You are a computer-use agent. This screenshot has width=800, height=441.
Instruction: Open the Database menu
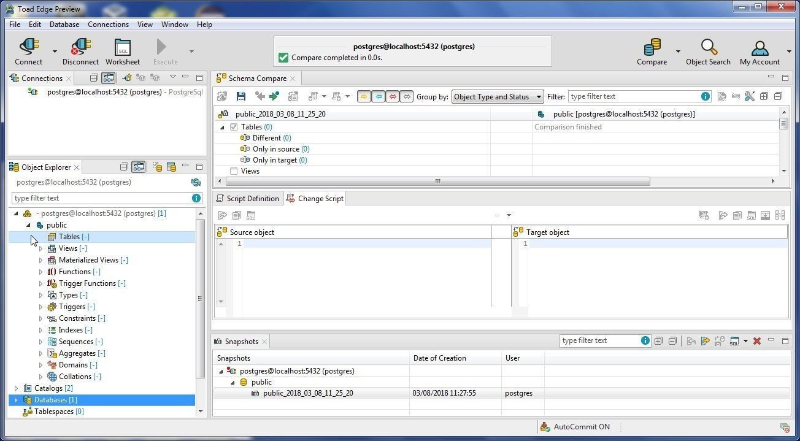tap(64, 25)
